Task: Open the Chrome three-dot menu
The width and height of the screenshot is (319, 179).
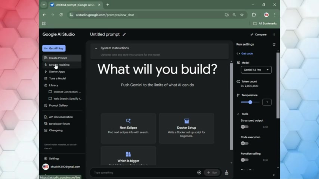Action: 275,15
